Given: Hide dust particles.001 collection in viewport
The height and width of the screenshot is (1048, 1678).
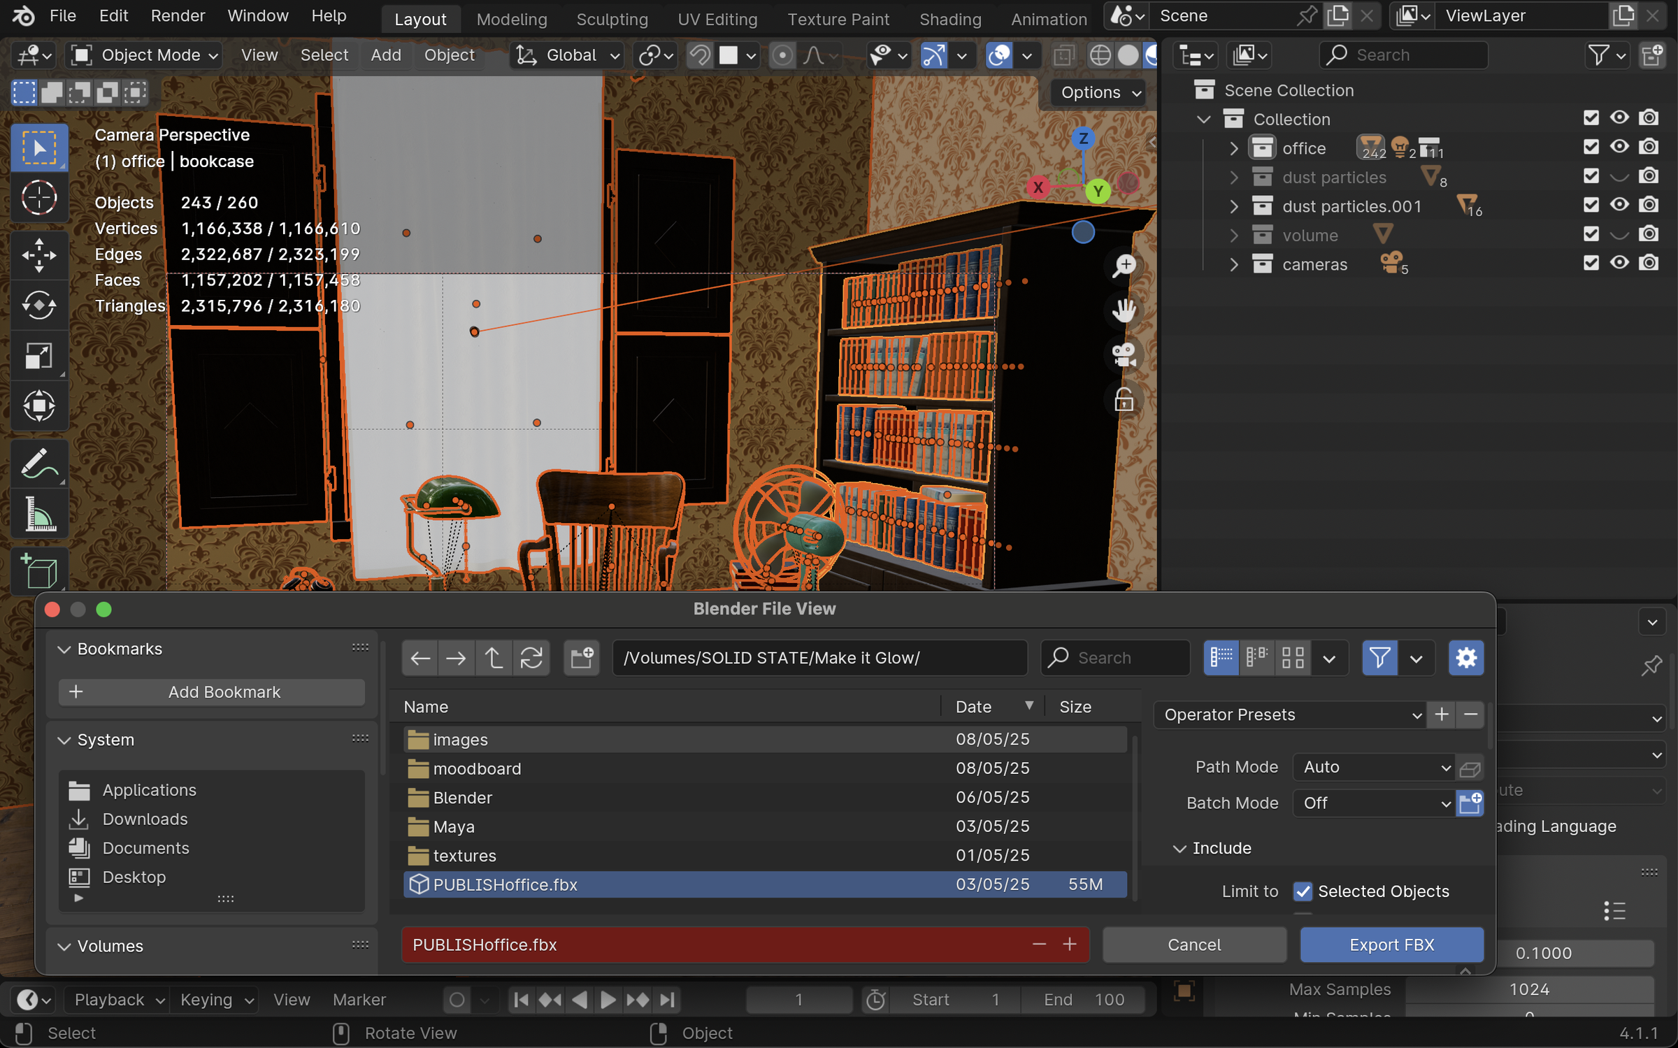Looking at the screenshot, I should click(1619, 206).
